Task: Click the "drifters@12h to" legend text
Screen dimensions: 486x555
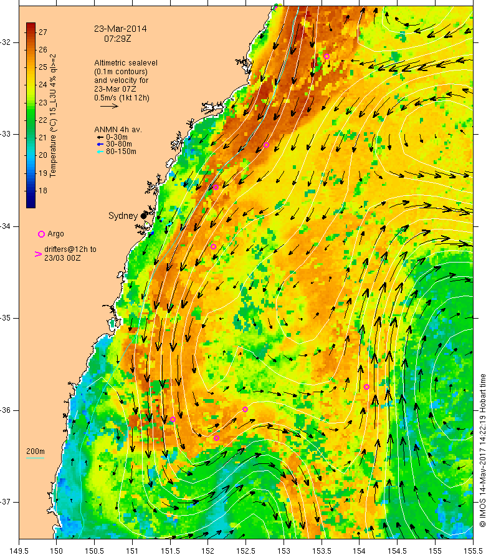Action: pos(70,249)
